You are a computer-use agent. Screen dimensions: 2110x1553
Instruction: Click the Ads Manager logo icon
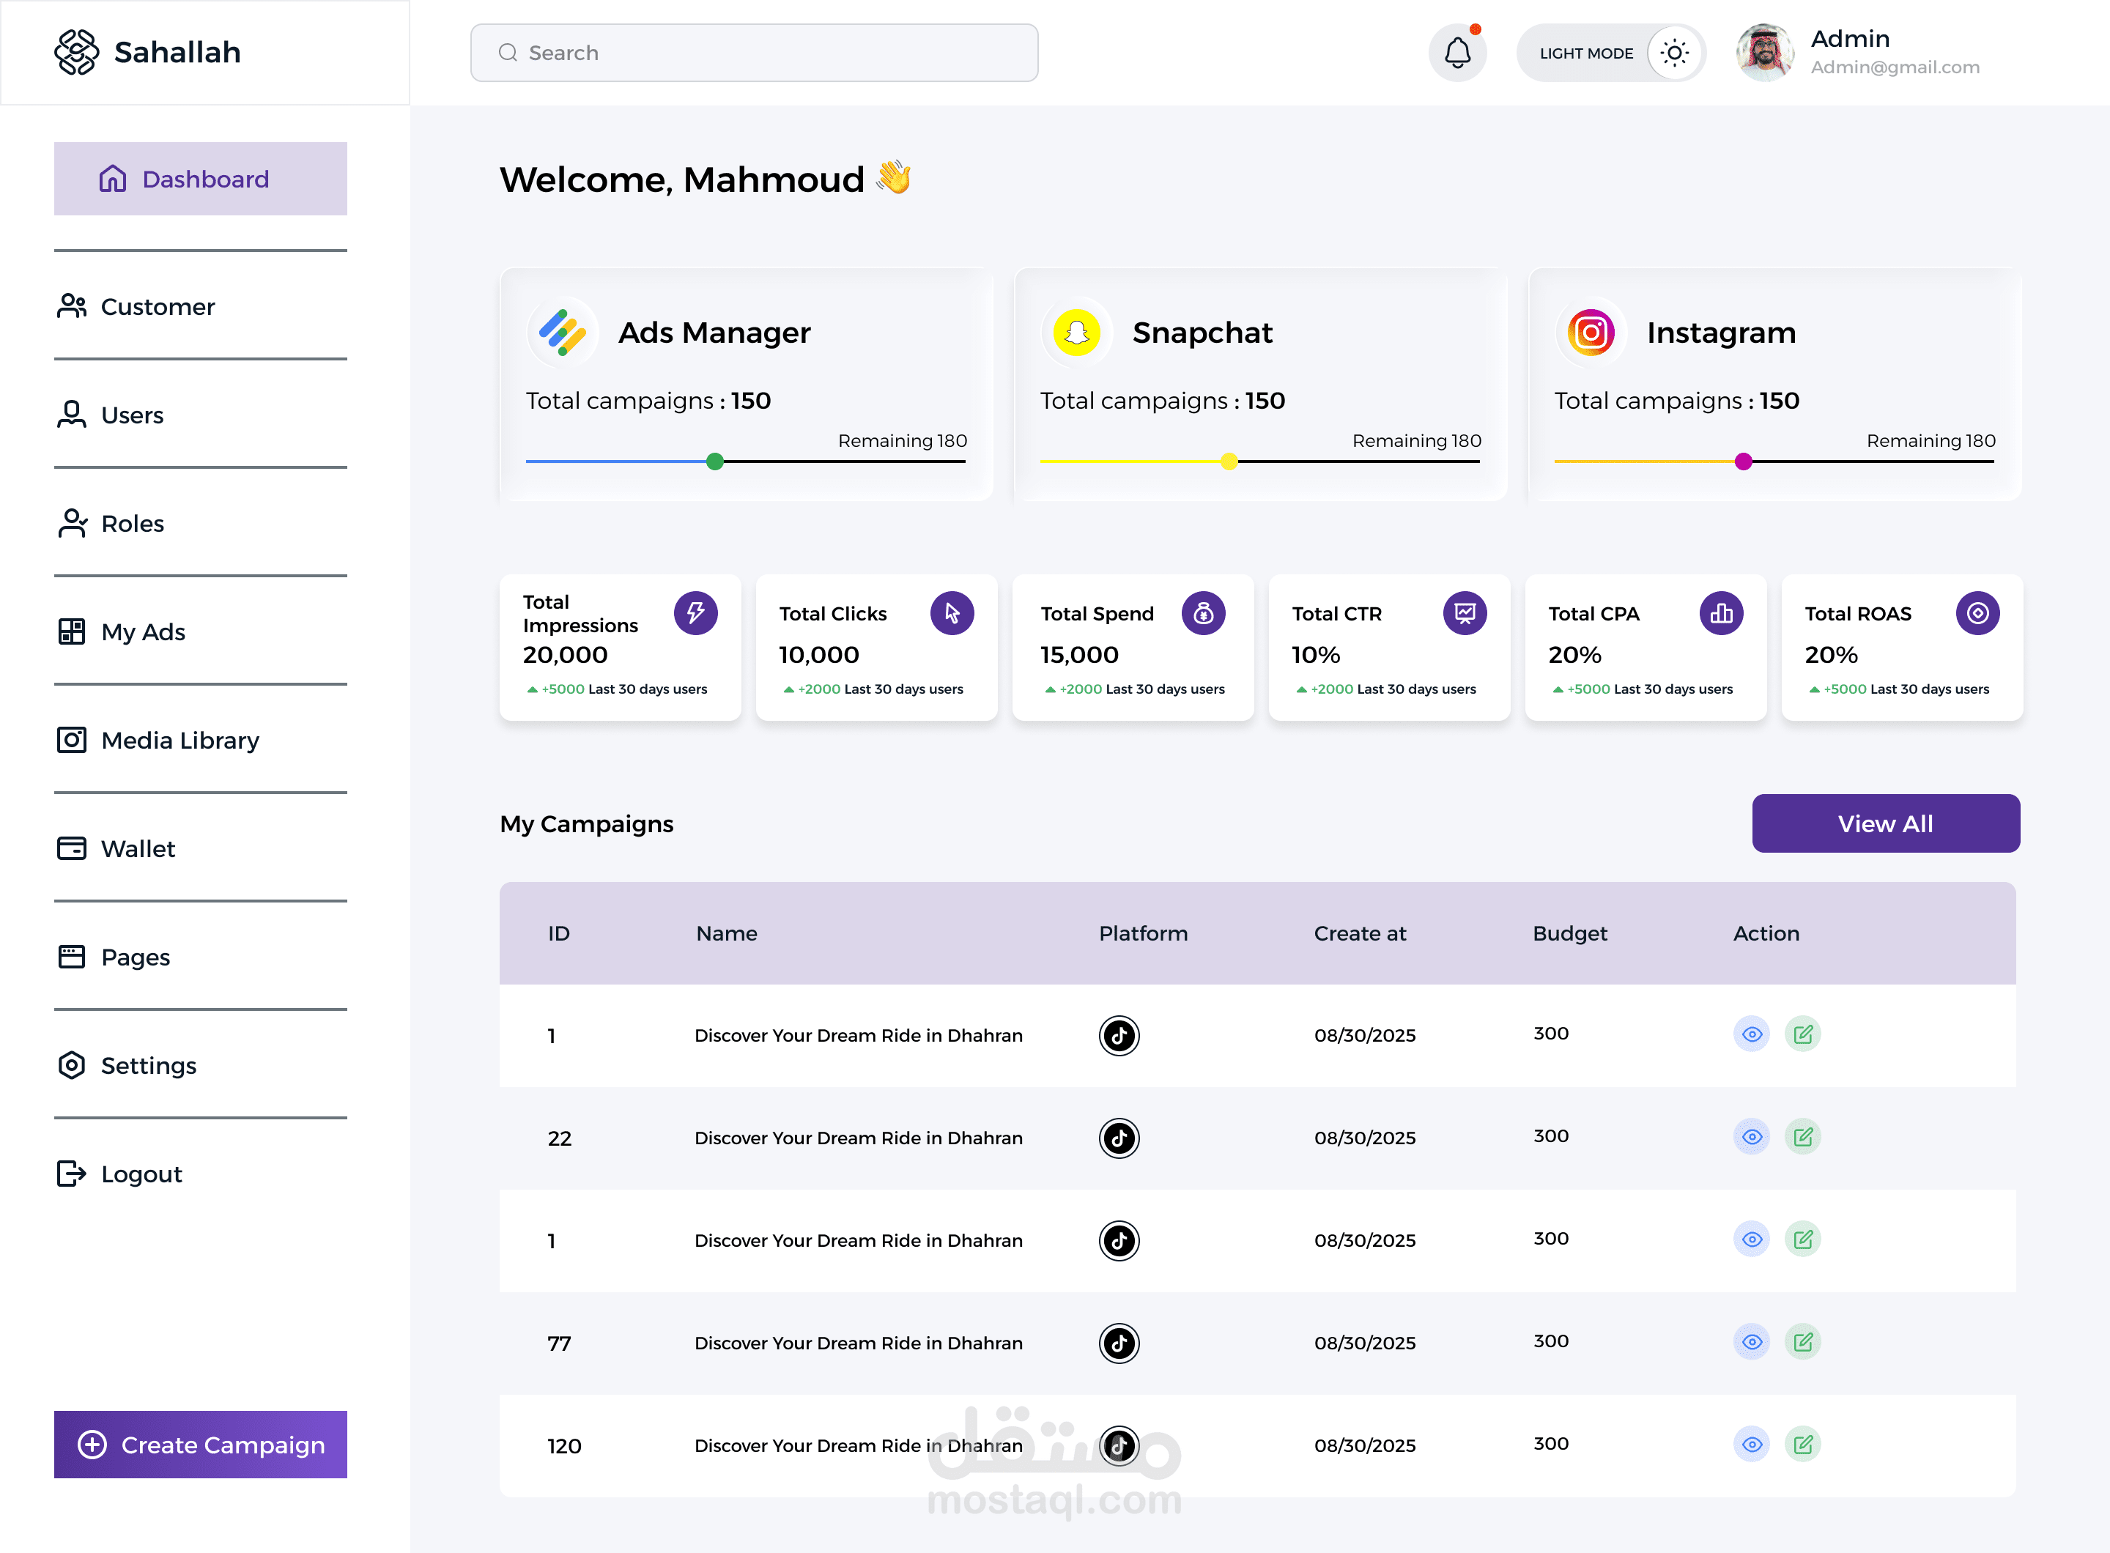562,333
